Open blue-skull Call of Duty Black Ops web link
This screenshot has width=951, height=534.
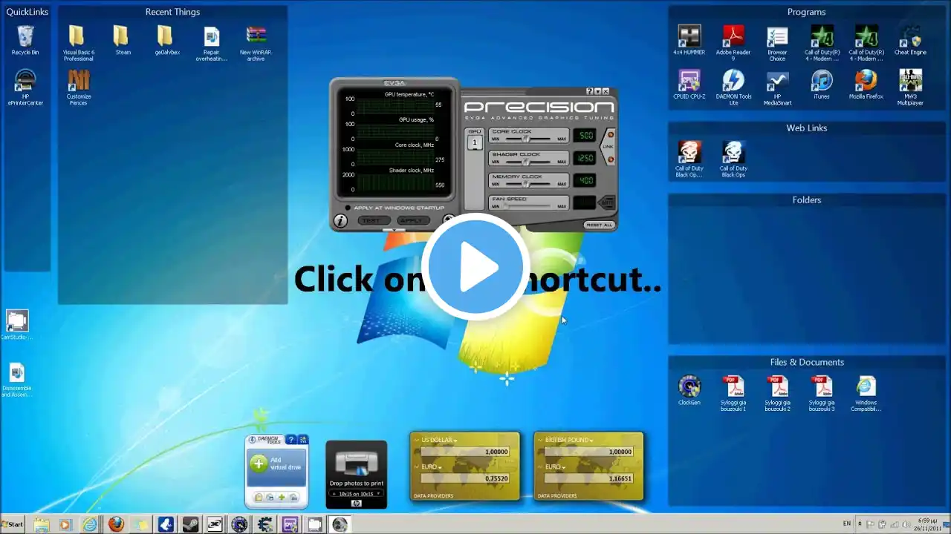pyautogui.click(x=733, y=159)
